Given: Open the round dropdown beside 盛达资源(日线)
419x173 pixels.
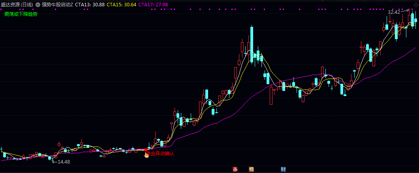Looking at the screenshot, I should pyautogui.click(x=38, y=5).
